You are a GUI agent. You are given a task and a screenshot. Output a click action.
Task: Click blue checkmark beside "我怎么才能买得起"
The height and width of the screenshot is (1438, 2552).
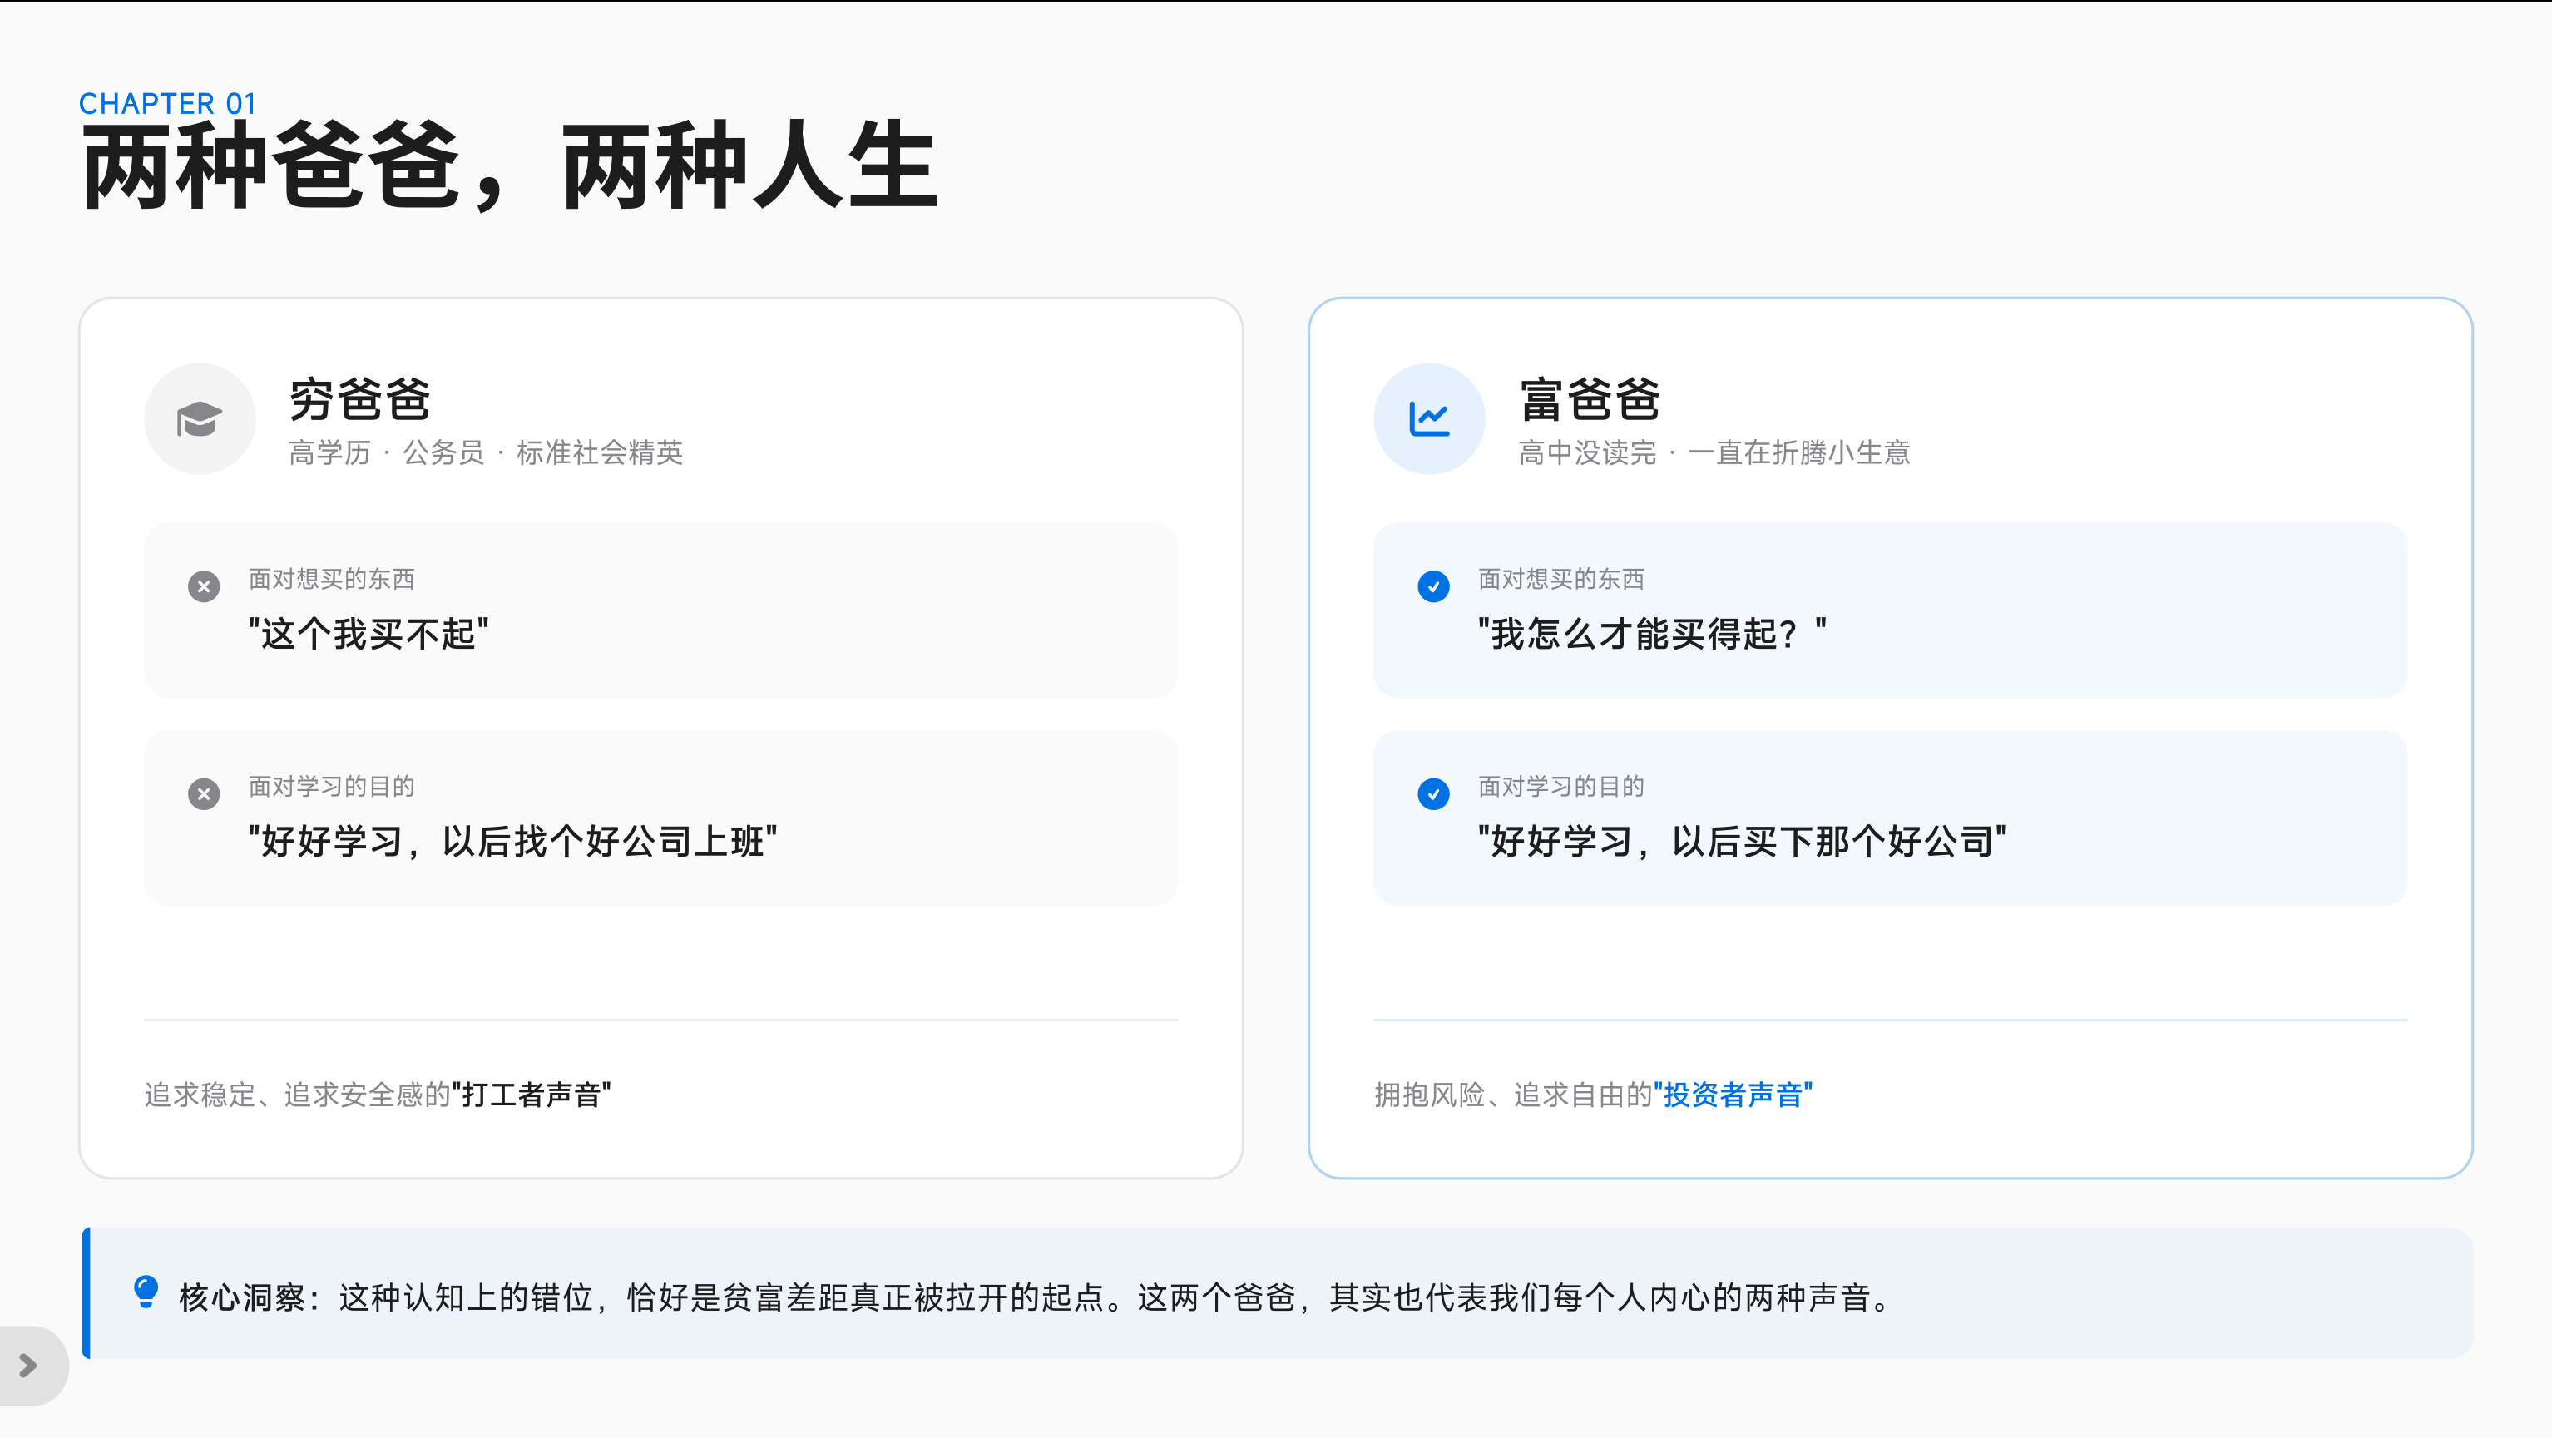coord(1432,586)
